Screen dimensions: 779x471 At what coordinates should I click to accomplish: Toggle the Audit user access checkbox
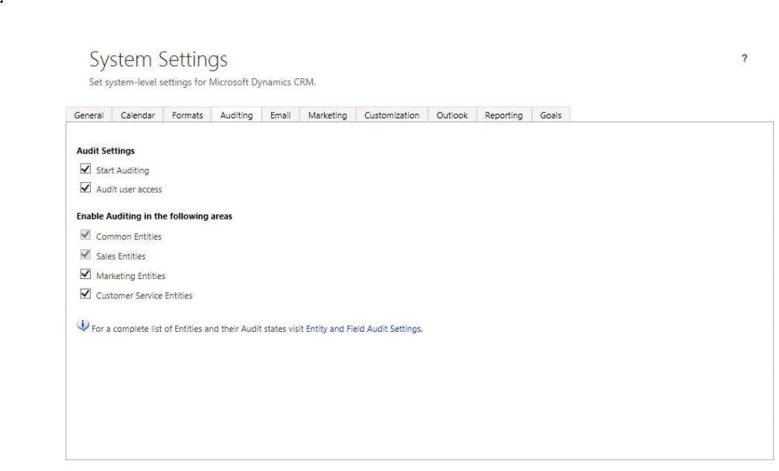pos(86,188)
